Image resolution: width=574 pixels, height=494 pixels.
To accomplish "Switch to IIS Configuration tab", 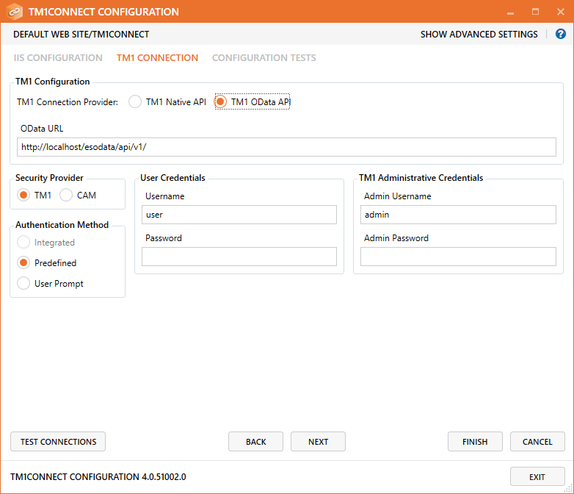I will [58, 58].
